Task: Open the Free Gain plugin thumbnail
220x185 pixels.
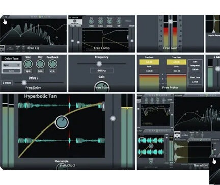Action: click(x=170, y=34)
